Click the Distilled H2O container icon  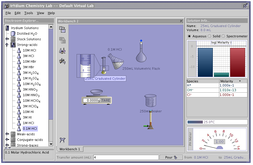tap(13, 34)
